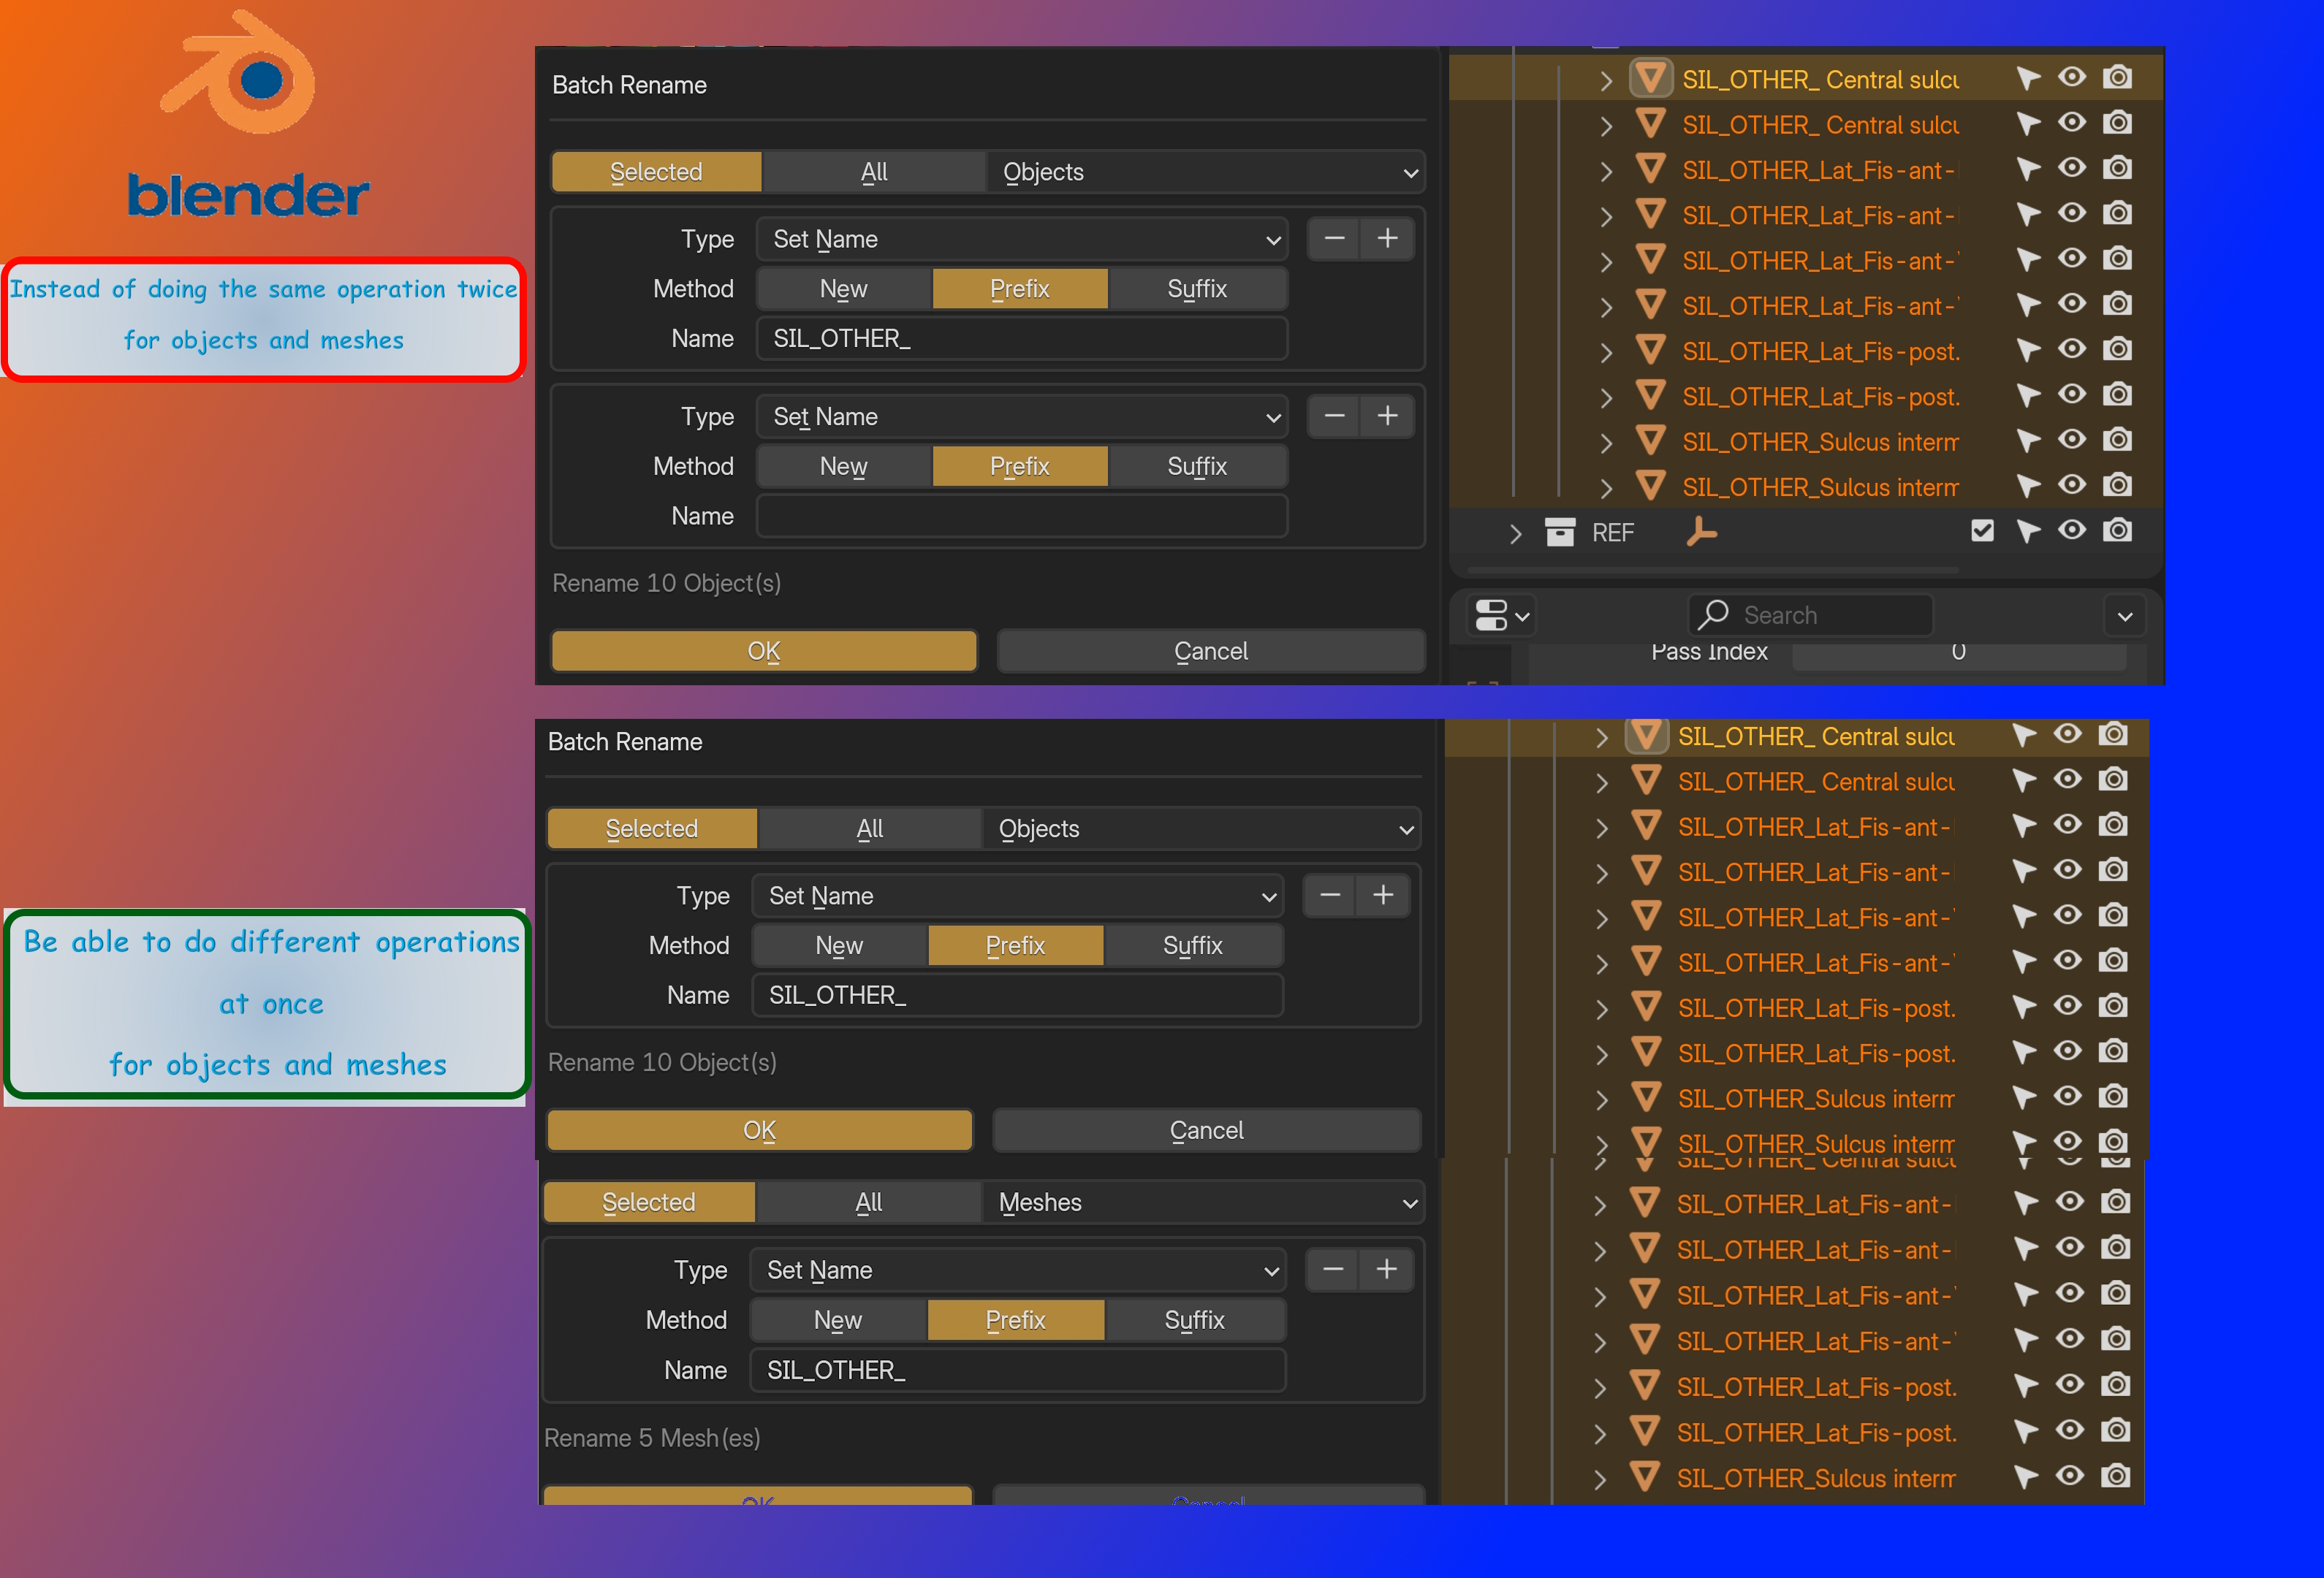Image resolution: width=2324 pixels, height=1578 pixels.
Task: Click the mesh triangle icon of the Sulcus interm row directly above REF
Action: 1650,486
